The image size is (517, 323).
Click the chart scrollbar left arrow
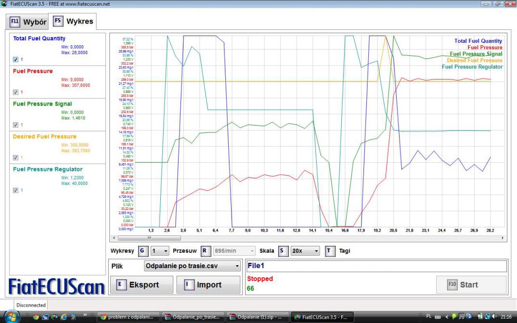pyautogui.click(x=114, y=238)
